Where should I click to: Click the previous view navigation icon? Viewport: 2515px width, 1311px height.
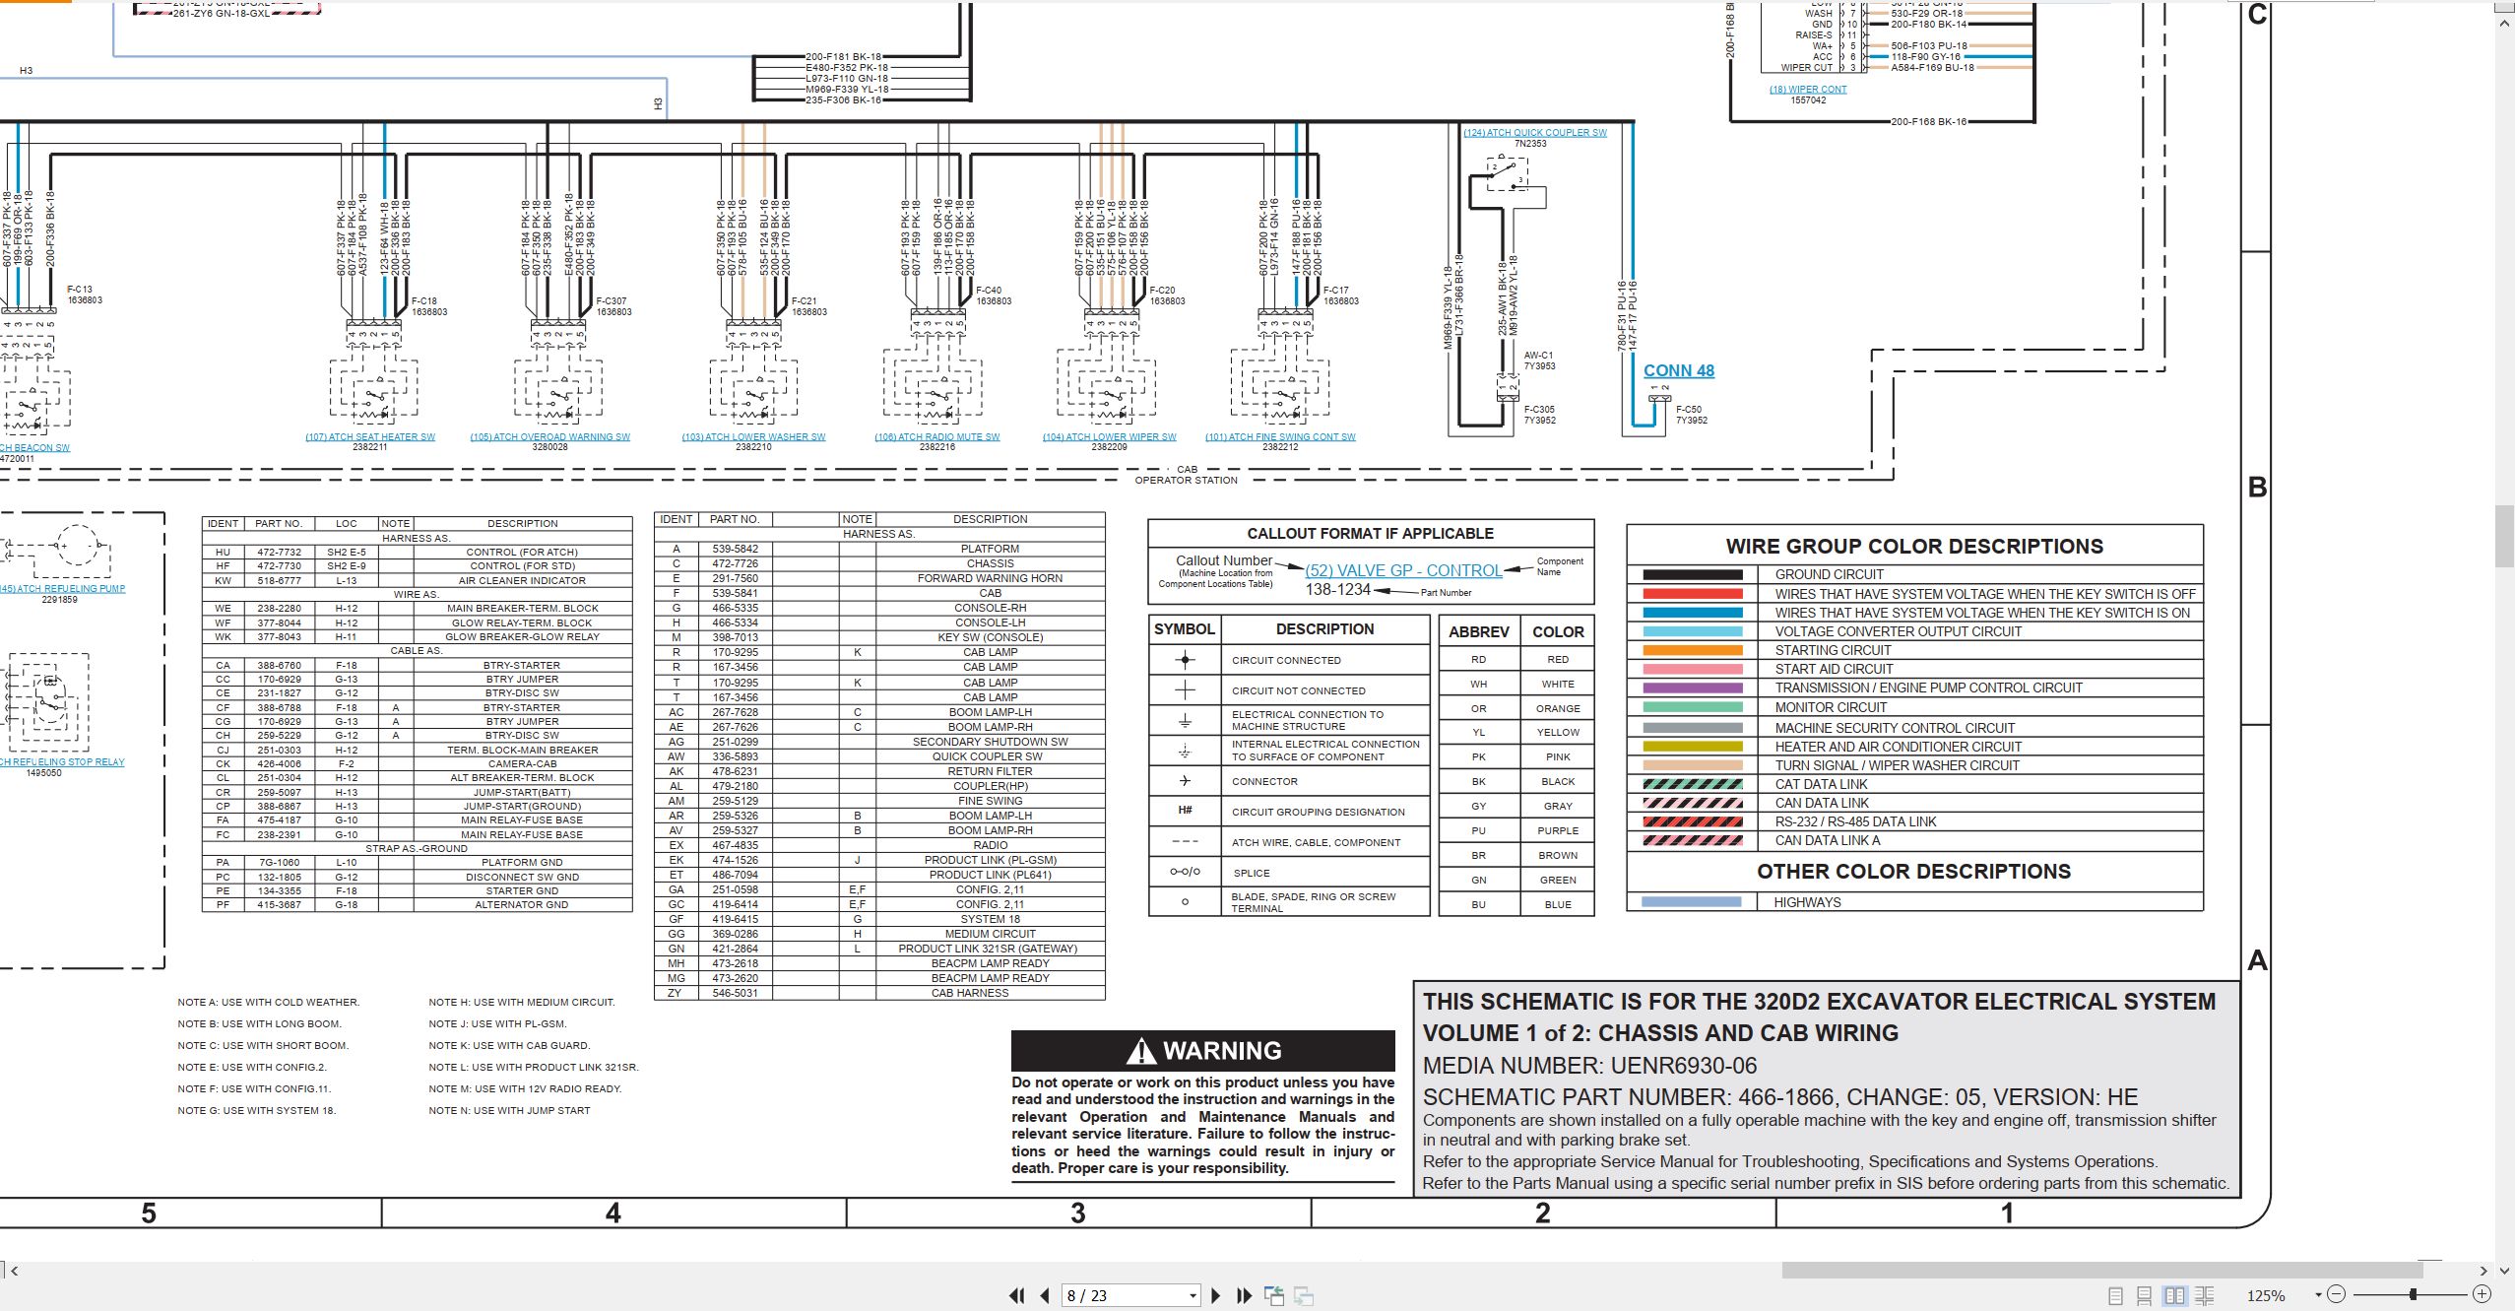tap(1274, 1295)
